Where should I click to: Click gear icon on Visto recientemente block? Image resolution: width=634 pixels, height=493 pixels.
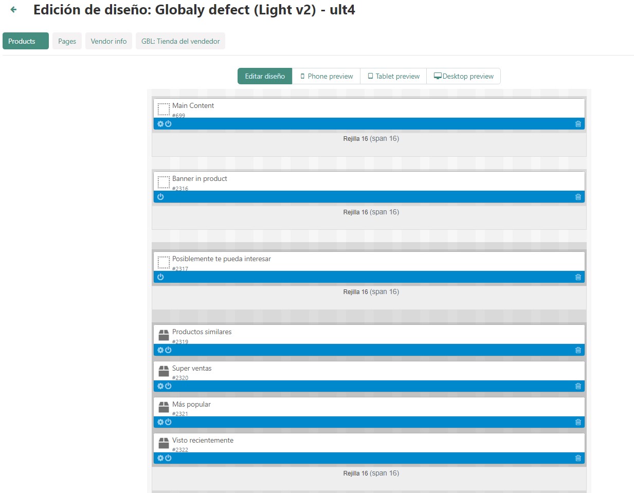click(x=160, y=458)
